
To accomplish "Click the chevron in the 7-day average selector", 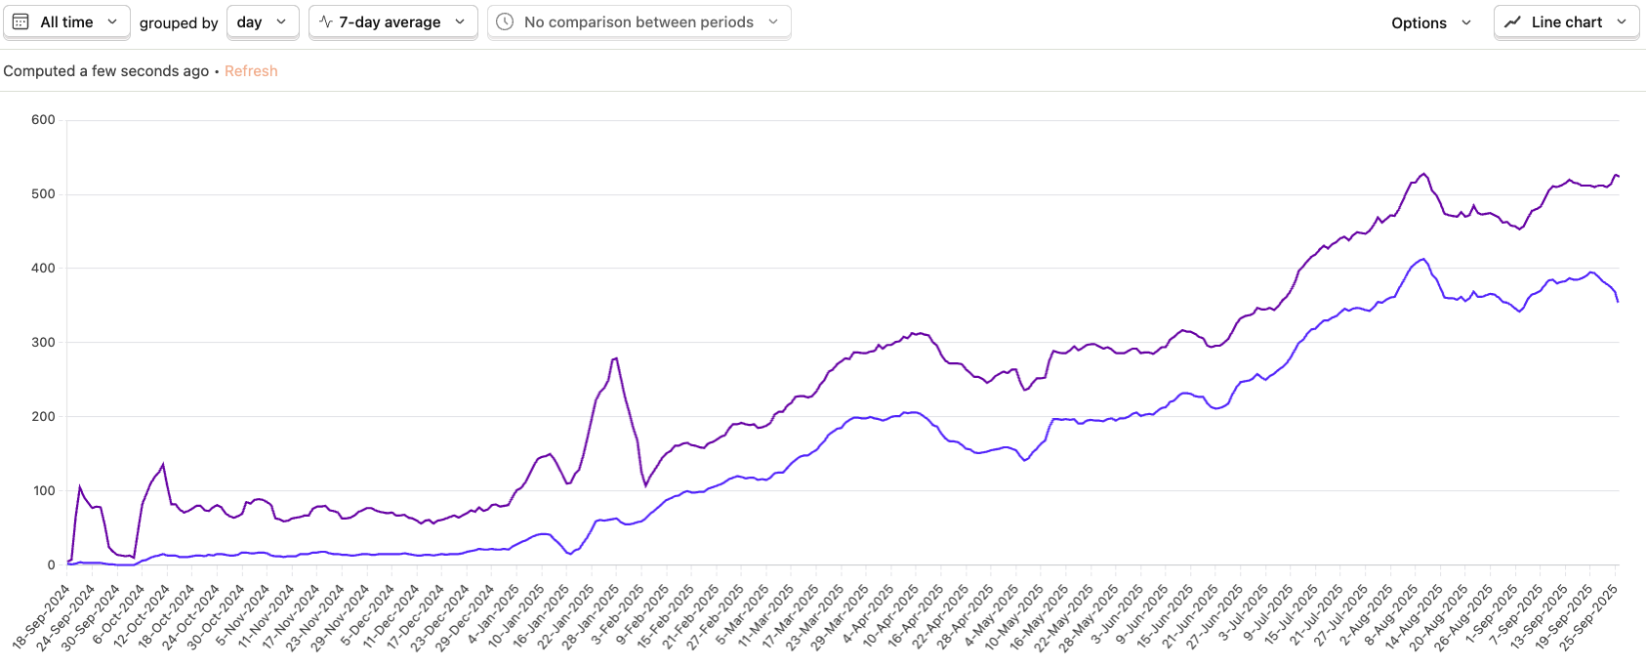I will pyautogui.click(x=460, y=21).
